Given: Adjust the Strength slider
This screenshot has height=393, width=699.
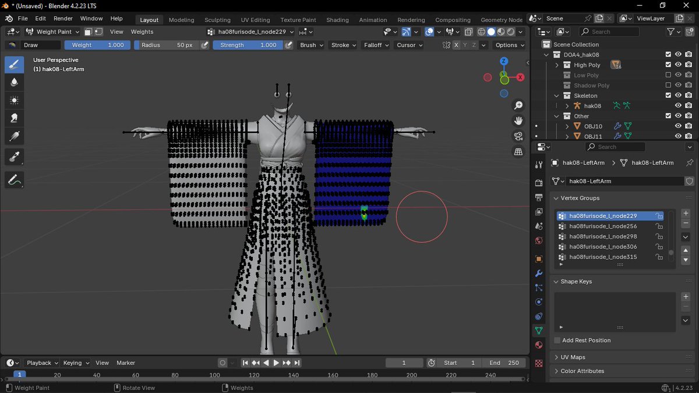Looking at the screenshot, I should 248,45.
